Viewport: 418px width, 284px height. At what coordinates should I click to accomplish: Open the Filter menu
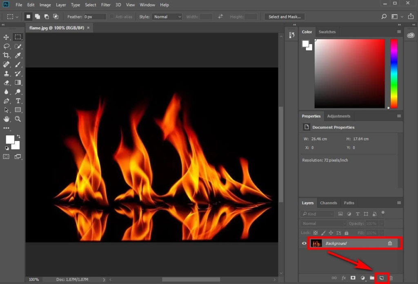[x=106, y=5]
